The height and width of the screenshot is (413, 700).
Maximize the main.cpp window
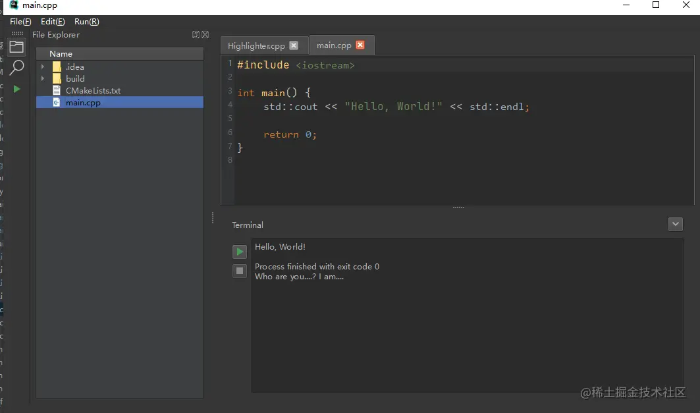[x=656, y=5]
